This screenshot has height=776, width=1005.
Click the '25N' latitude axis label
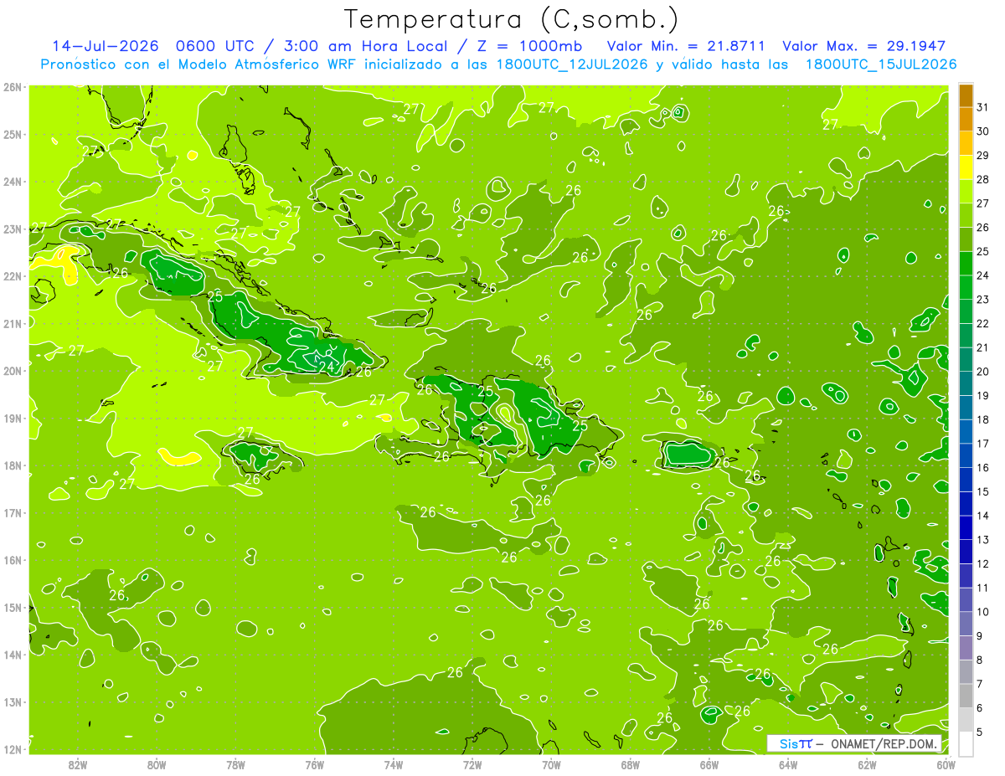pos(13,134)
